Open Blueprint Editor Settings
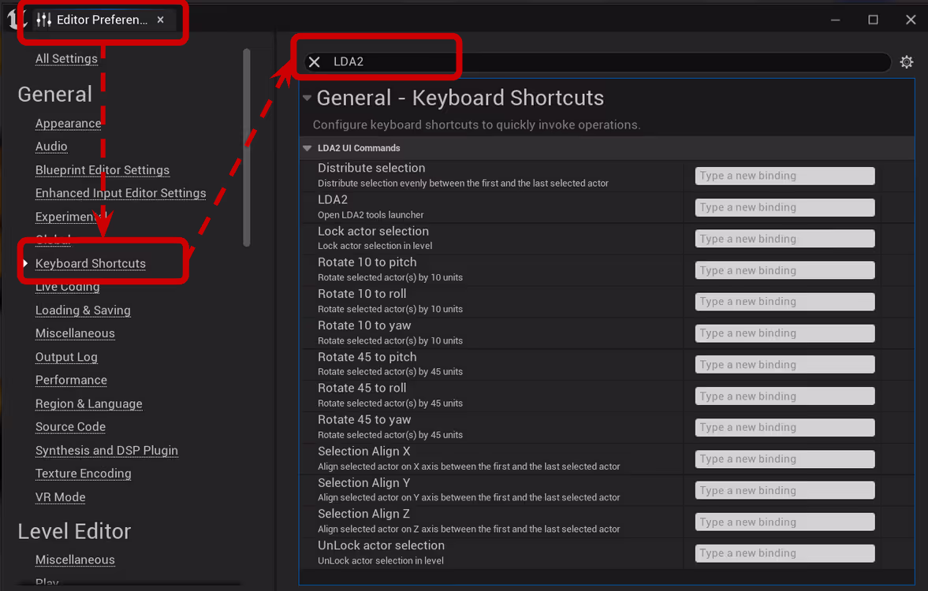The width and height of the screenshot is (928, 591). [x=102, y=169]
